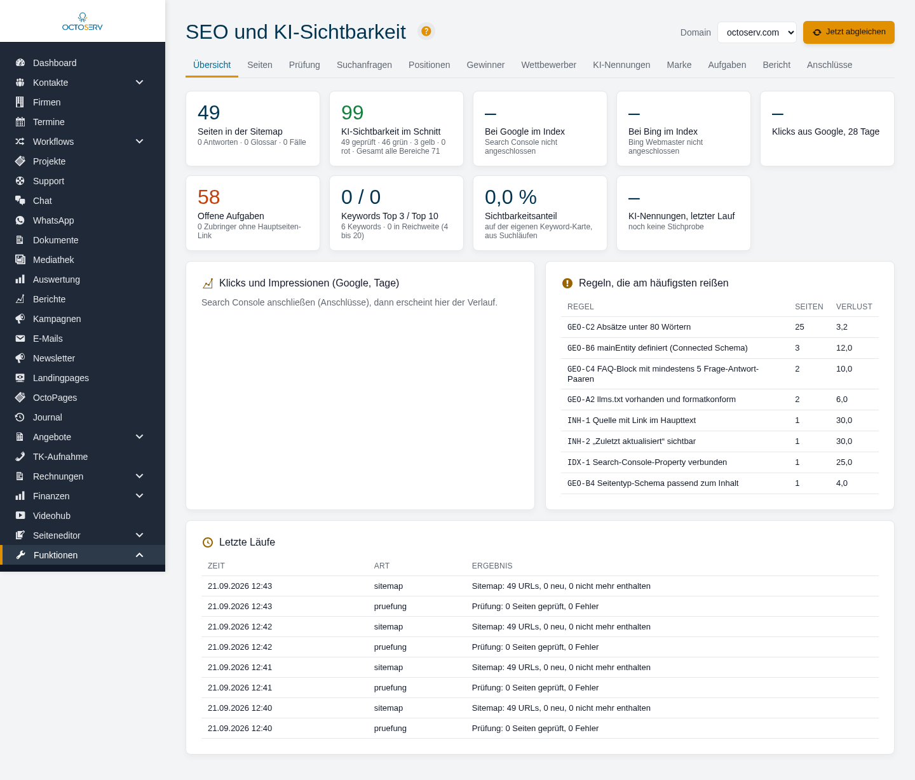This screenshot has width=915, height=780.
Task: Open the WhatsApp icon
Action: click(20, 220)
